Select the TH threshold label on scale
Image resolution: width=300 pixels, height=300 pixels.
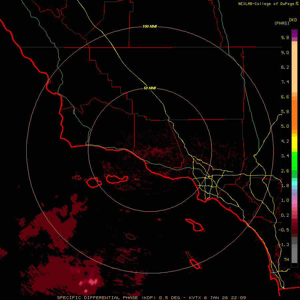coord(286,260)
